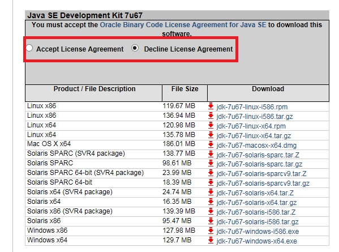Click download arrow icon for windows-i586.exe
This screenshot has height=252, width=339.
click(211, 231)
